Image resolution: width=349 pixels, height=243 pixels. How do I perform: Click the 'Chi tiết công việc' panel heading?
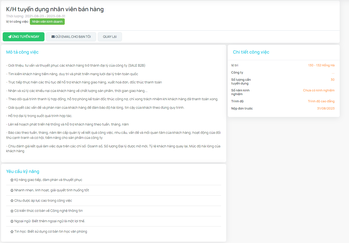pos(251,52)
